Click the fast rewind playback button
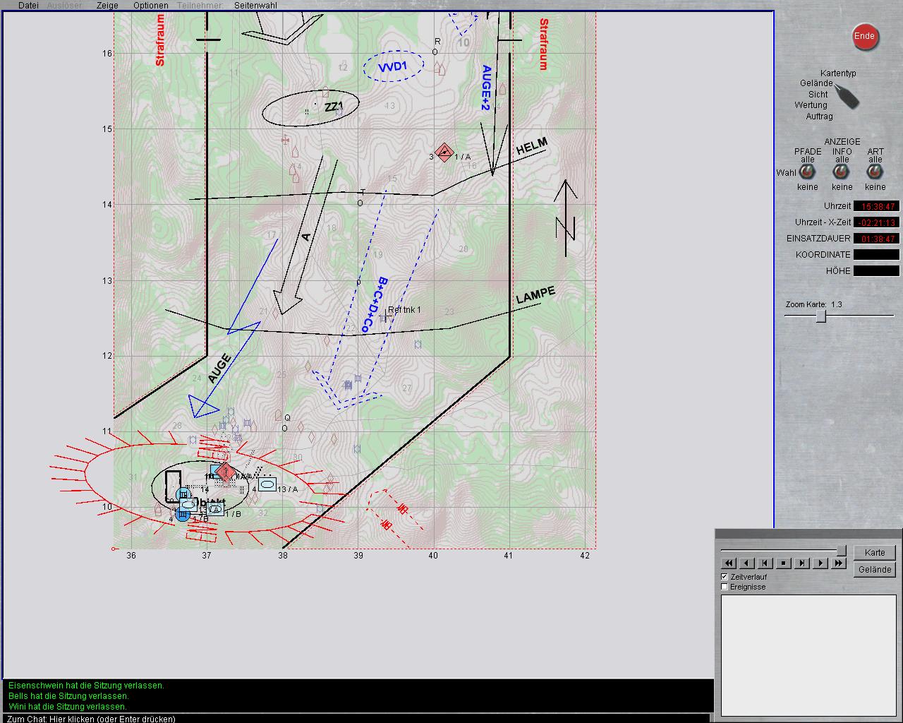This screenshot has height=723, width=903. coord(729,563)
